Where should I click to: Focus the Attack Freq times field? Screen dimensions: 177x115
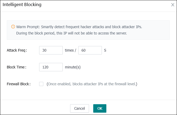[x=51, y=50]
